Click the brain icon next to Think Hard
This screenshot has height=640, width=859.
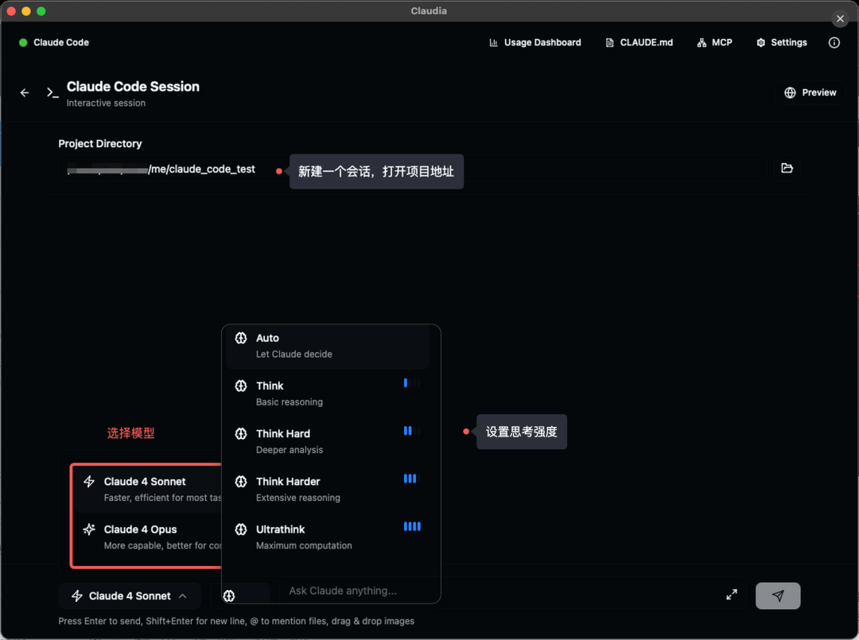(x=241, y=433)
